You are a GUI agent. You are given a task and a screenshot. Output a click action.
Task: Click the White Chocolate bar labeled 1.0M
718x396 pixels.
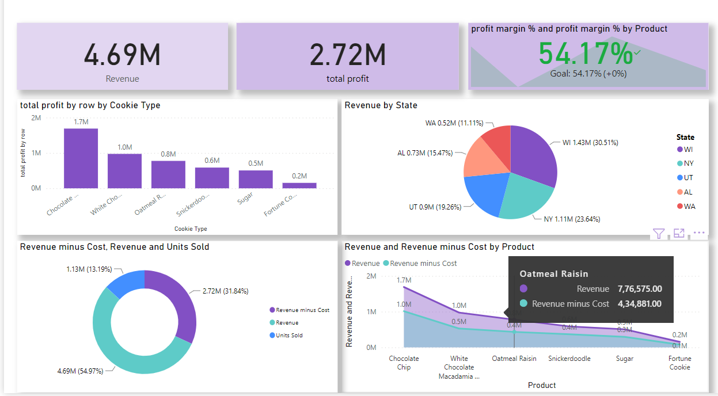tap(124, 171)
